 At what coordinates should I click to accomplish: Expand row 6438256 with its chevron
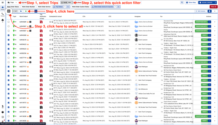coord(215,53)
